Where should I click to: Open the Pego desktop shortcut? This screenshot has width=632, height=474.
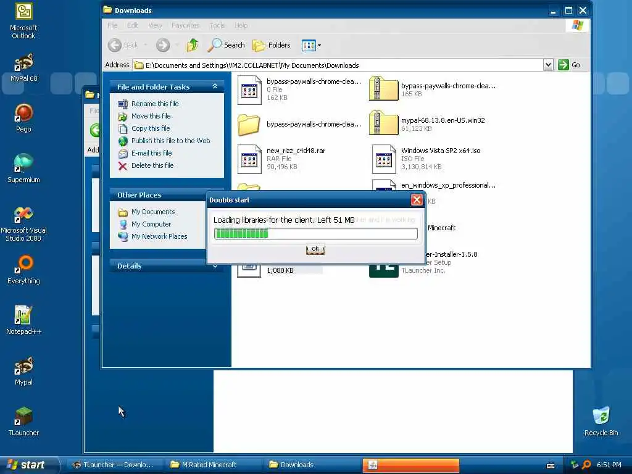[x=23, y=118]
